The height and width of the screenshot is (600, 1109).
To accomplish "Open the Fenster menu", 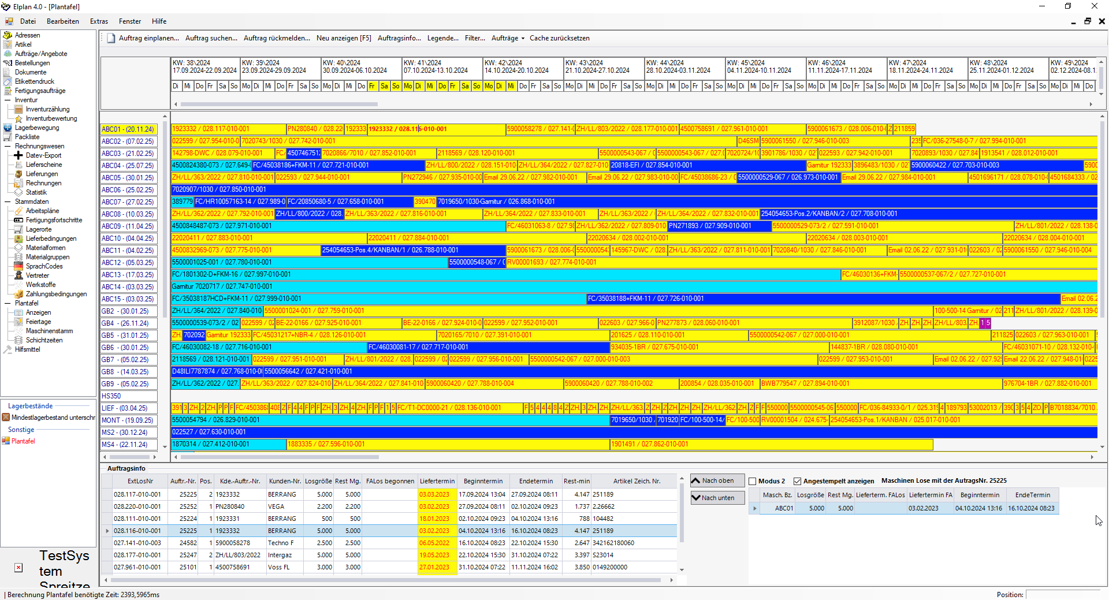I will pyautogui.click(x=130, y=21).
